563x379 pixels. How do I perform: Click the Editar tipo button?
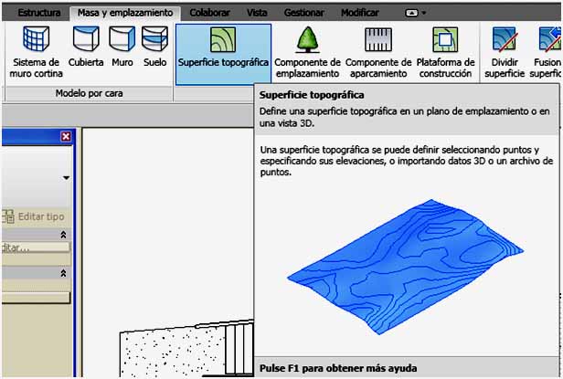35,216
